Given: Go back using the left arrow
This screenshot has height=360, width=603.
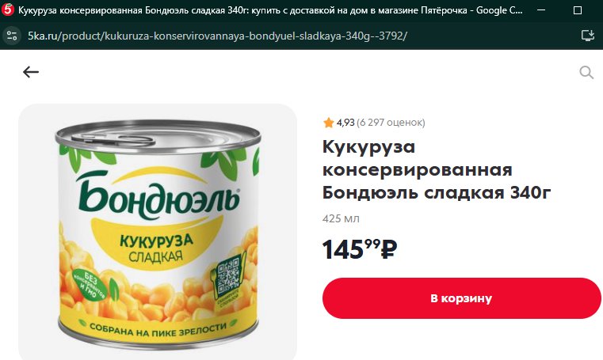Looking at the screenshot, I should 31,72.
